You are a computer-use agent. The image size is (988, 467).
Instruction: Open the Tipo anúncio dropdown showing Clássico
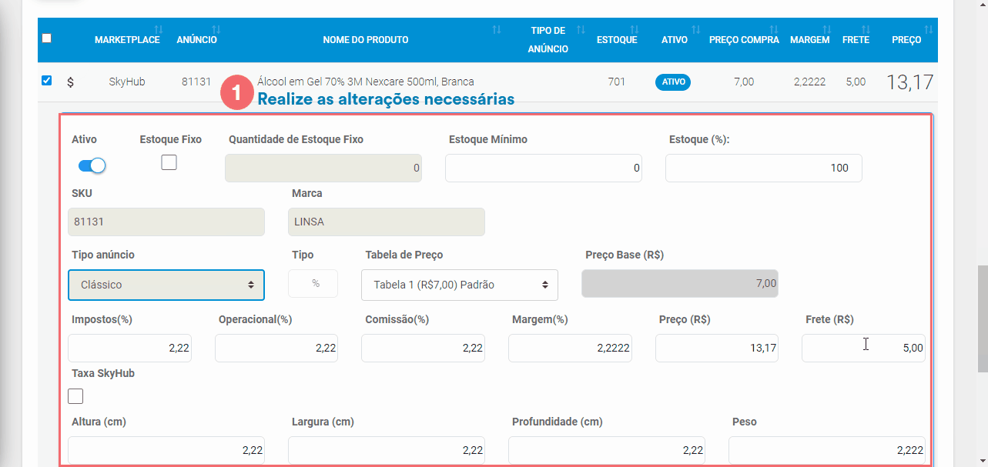pos(166,285)
